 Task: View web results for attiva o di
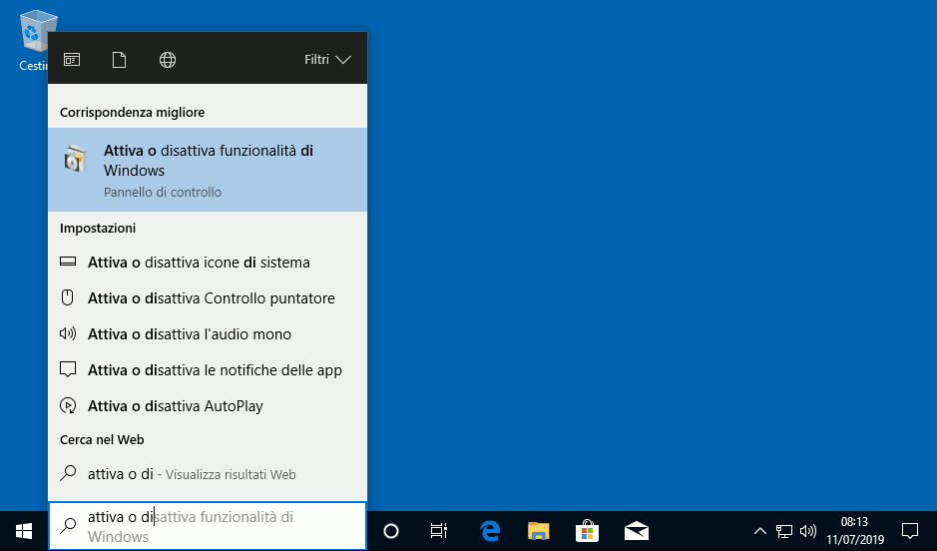208,474
